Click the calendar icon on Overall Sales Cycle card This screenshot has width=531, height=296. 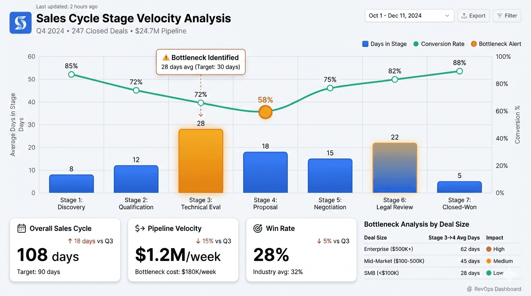click(22, 228)
